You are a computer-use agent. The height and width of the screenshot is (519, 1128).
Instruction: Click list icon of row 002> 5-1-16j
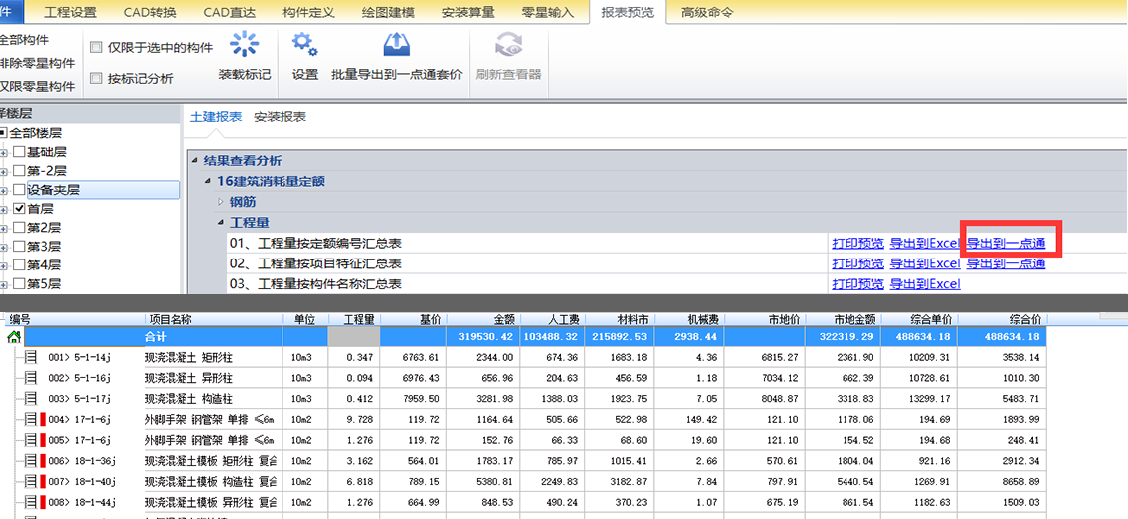(31, 377)
